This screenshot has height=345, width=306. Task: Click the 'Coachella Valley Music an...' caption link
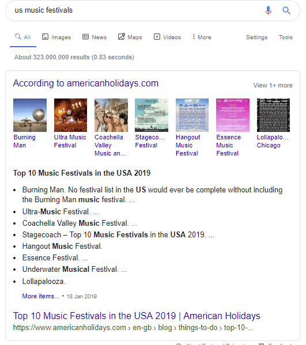pos(110,145)
